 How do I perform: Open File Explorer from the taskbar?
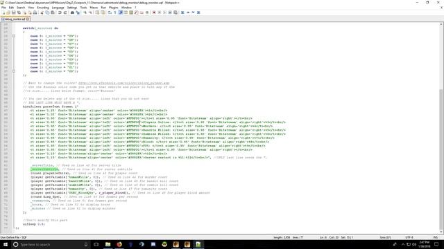(108, 244)
